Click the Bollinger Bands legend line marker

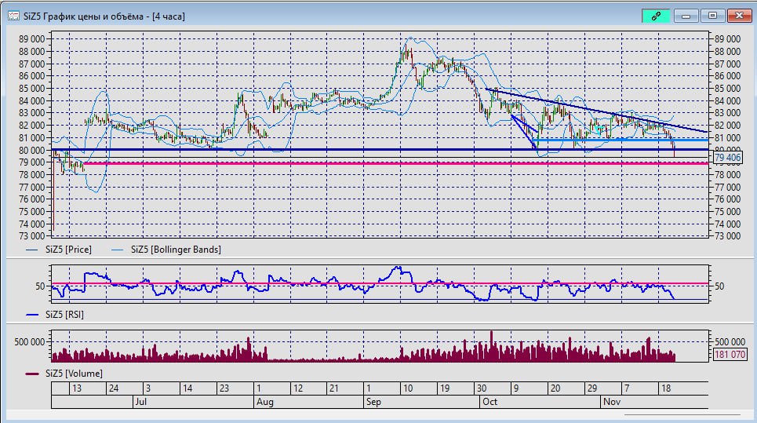[x=119, y=250]
